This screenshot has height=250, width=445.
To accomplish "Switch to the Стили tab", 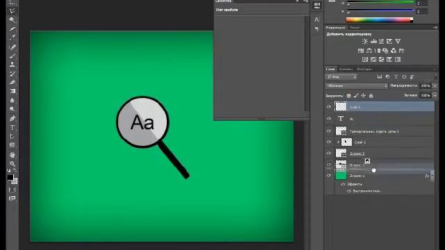I will click(x=355, y=28).
